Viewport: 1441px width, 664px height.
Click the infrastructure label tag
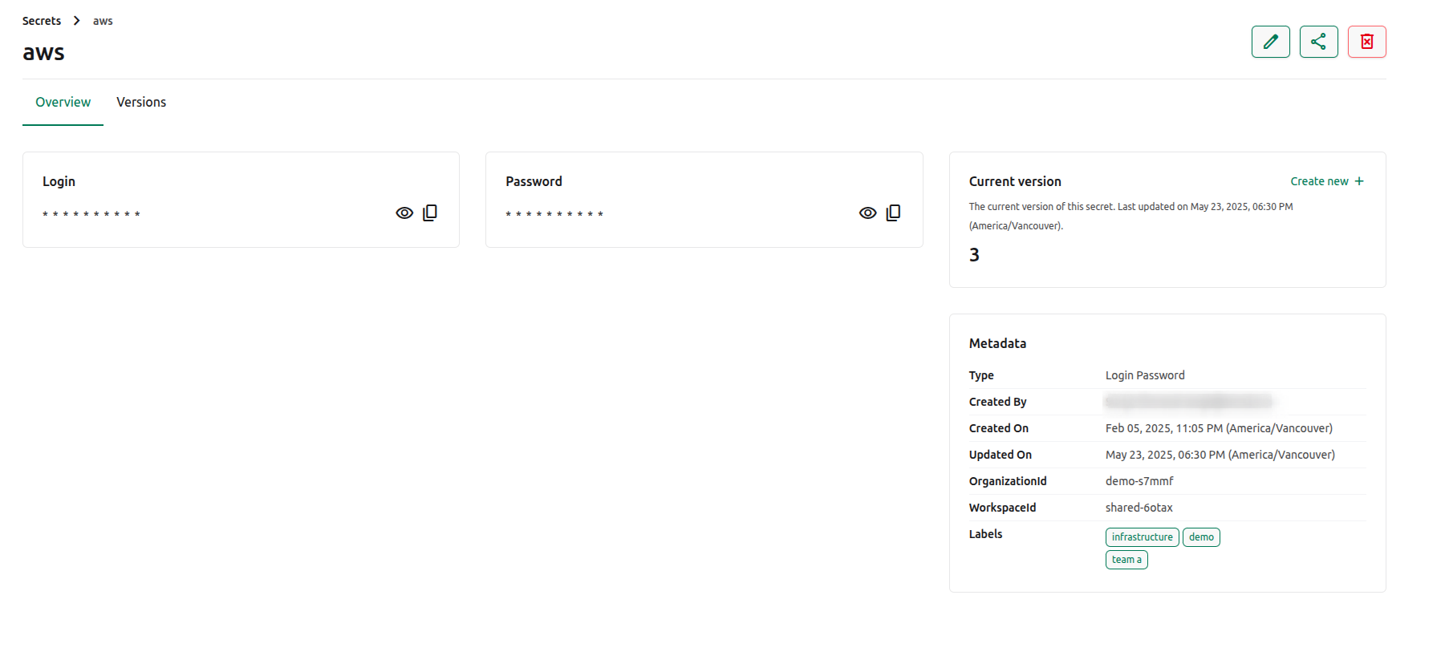[x=1142, y=537]
